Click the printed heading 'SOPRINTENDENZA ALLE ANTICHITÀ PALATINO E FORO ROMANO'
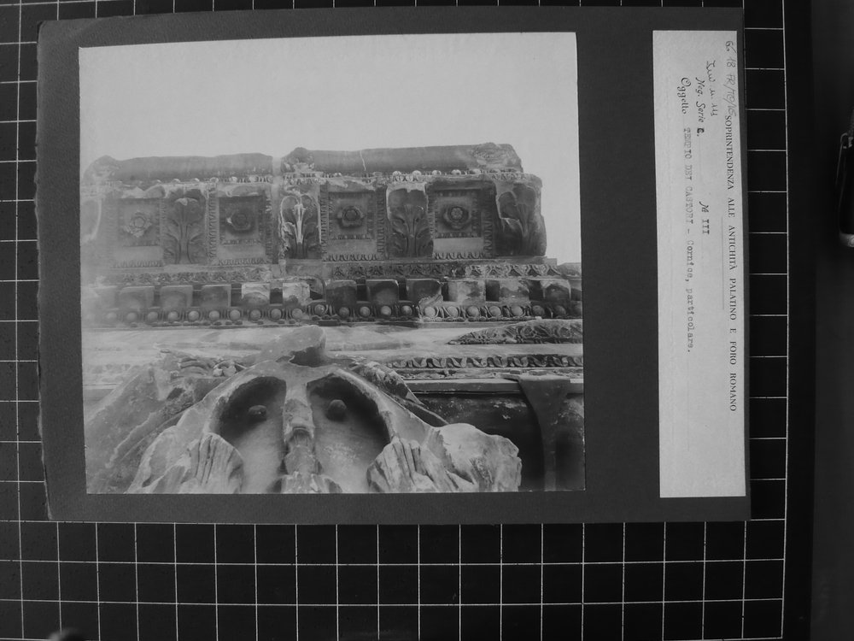 point(730,262)
